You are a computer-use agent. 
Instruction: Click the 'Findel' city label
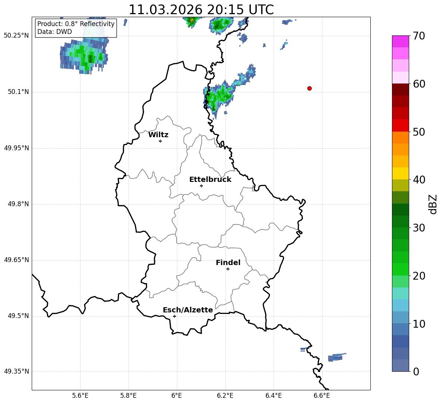[228, 262]
